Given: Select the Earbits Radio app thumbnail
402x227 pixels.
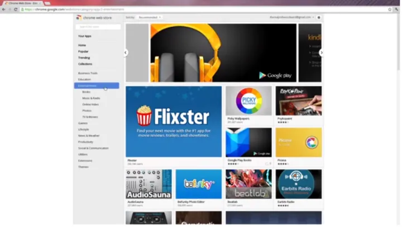Looking at the screenshot, I should [x=298, y=185].
